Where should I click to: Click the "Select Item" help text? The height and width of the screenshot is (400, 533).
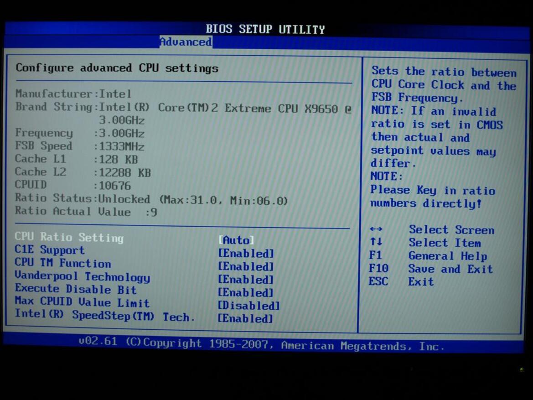pos(445,243)
